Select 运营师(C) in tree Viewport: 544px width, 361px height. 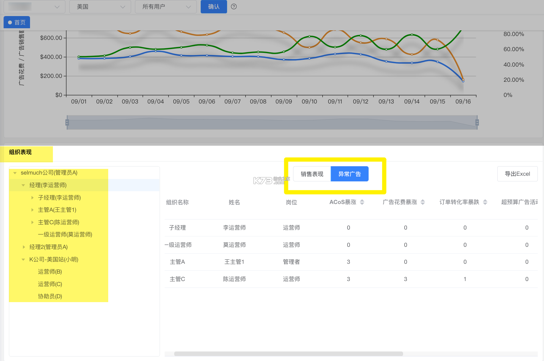click(50, 284)
